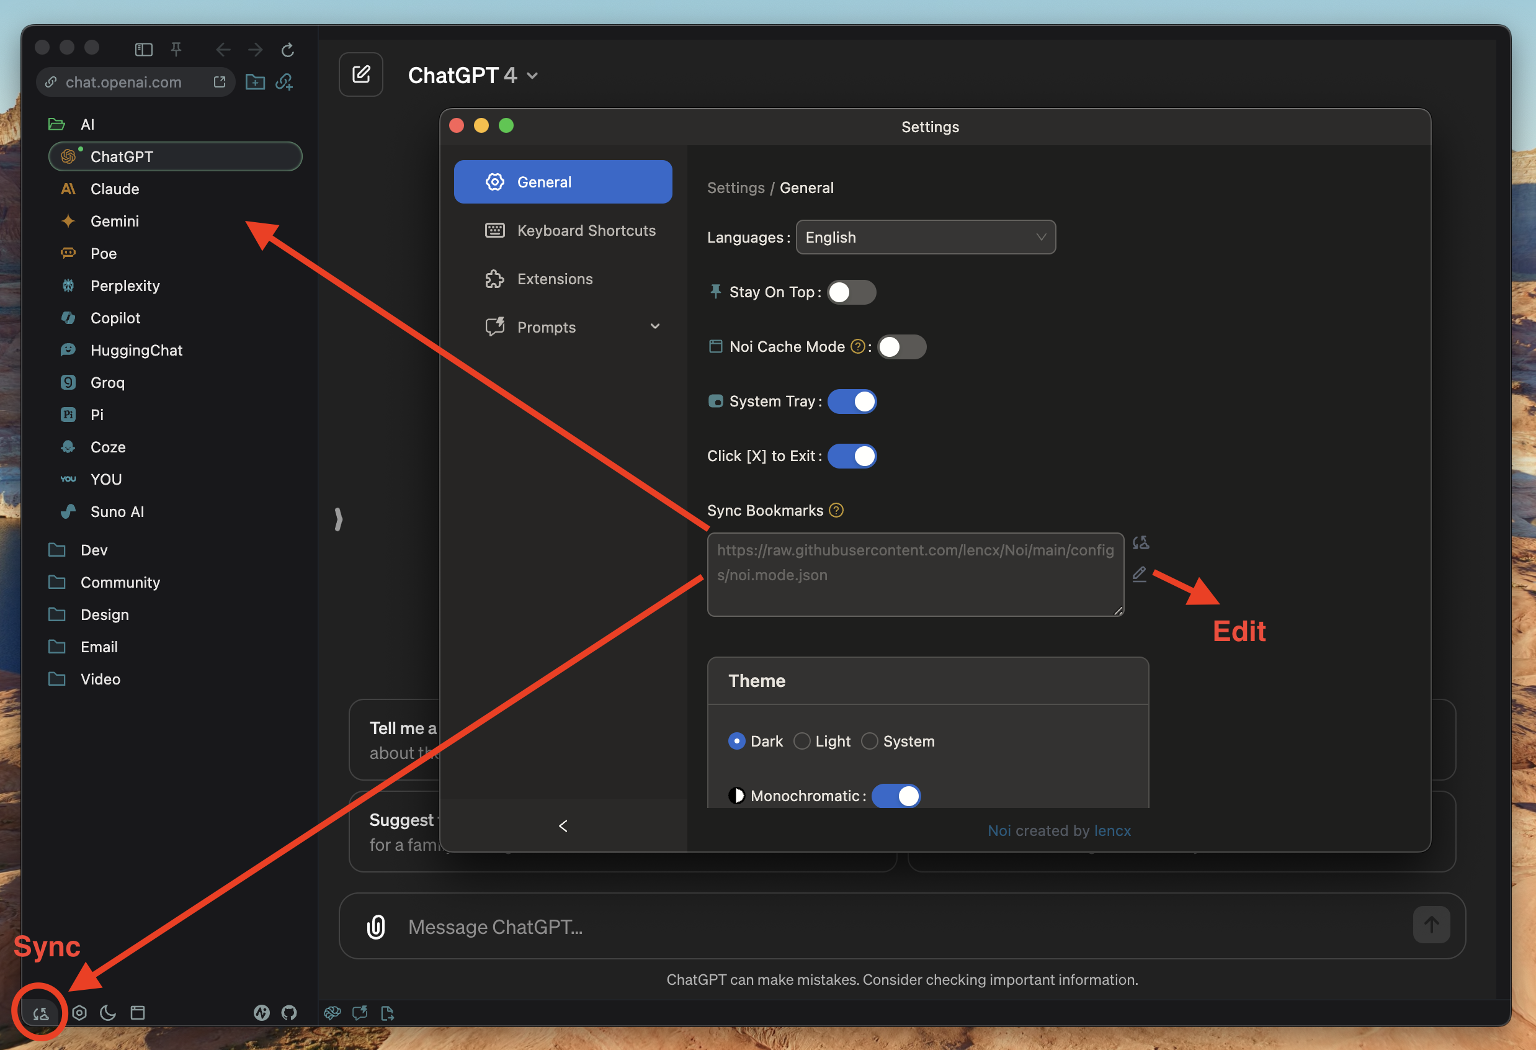Toggle dark mode moon icon
This screenshot has height=1050, width=1536.
pos(108,1013)
